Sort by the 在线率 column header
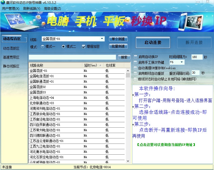Screen dimensions: 214x170 (114, 65)
